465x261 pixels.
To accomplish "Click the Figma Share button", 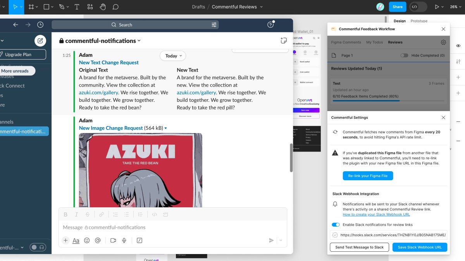I will coord(398,7).
